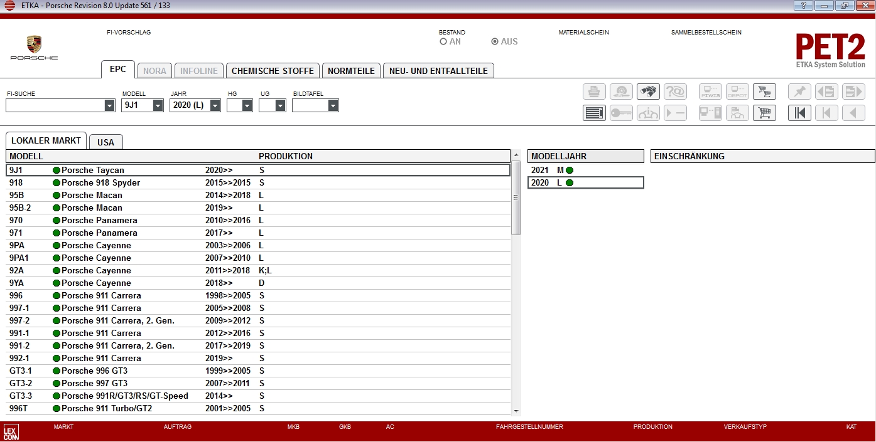Open the FI-SUCHE dropdown
This screenshot has width=876, height=442.
coord(110,106)
